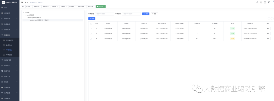Toggle the sidebar collapse hamburger icon
The width and height of the screenshot is (274, 101).
click(22, 3)
